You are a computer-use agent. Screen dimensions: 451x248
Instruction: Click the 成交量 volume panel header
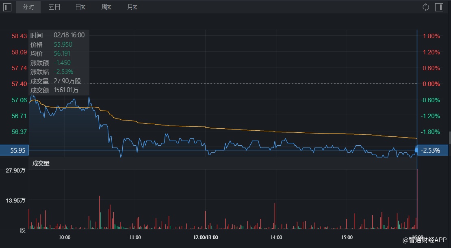tap(41, 164)
